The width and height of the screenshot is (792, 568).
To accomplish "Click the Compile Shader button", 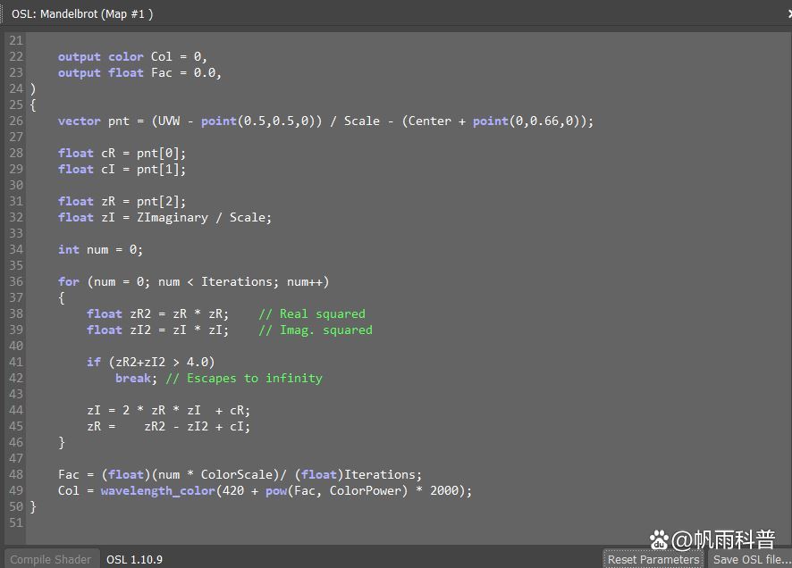I will tap(51, 559).
